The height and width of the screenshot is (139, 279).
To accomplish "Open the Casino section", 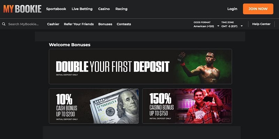I will [104, 9].
